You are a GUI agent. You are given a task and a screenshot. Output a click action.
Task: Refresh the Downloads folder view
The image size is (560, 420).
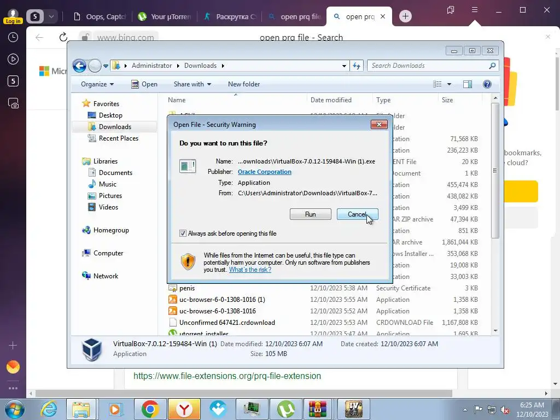click(357, 66)
